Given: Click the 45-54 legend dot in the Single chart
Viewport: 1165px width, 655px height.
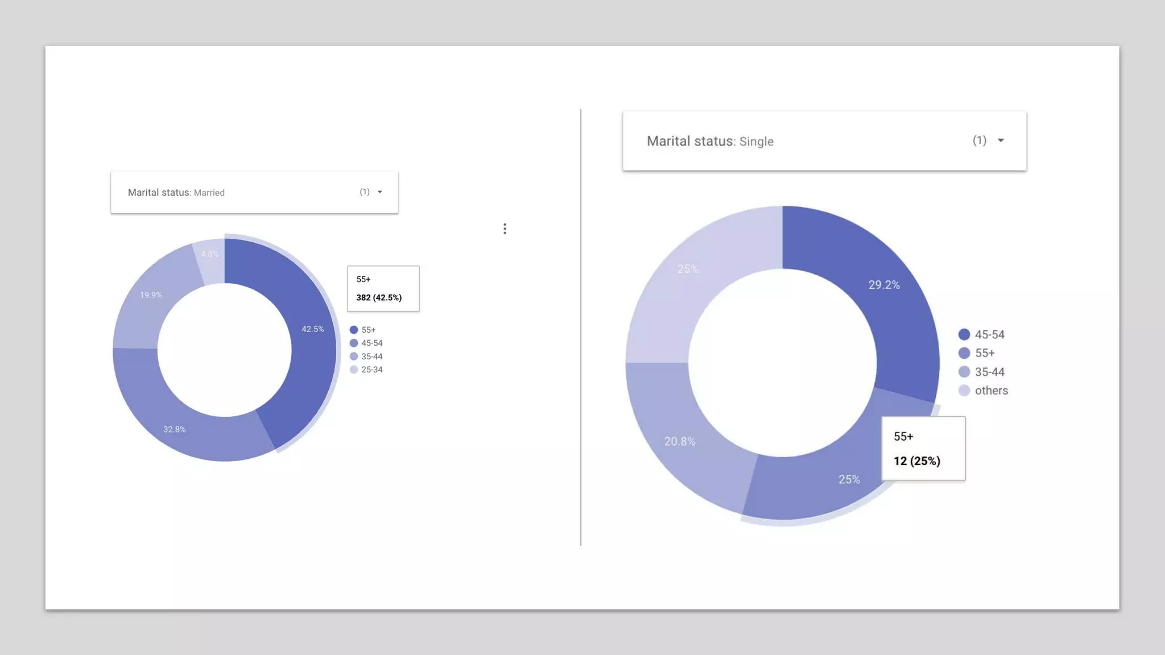Looking at the screenshot, I should click(964, 334).
